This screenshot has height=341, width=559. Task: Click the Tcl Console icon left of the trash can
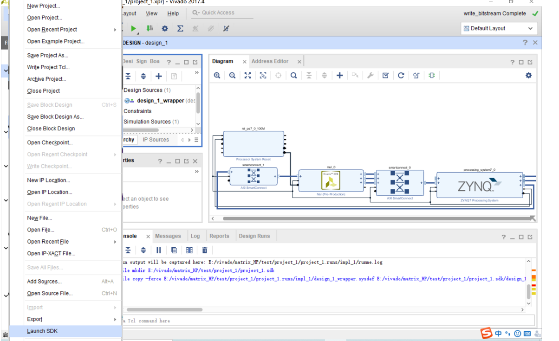coord(189,250)
